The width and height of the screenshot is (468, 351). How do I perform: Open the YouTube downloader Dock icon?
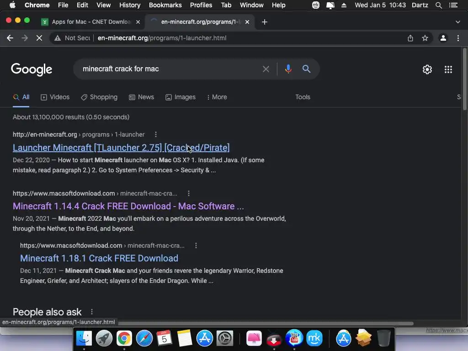click(294, 339)
